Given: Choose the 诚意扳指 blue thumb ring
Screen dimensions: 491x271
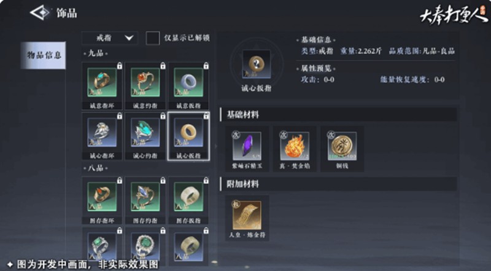Looking at the screenshot, I should point(188,82).
